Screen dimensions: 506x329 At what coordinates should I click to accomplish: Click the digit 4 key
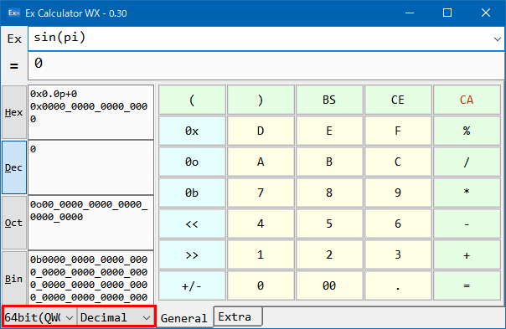pos(261,224)
